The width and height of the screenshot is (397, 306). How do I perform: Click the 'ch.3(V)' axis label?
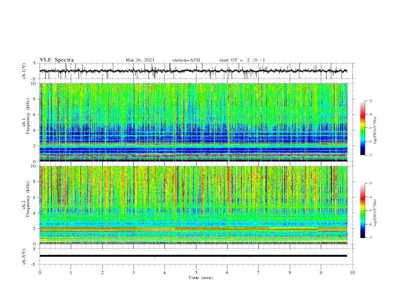[24, 256]
